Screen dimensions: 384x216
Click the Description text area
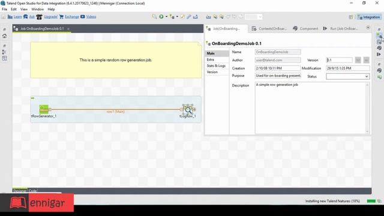tap(311, 108)
